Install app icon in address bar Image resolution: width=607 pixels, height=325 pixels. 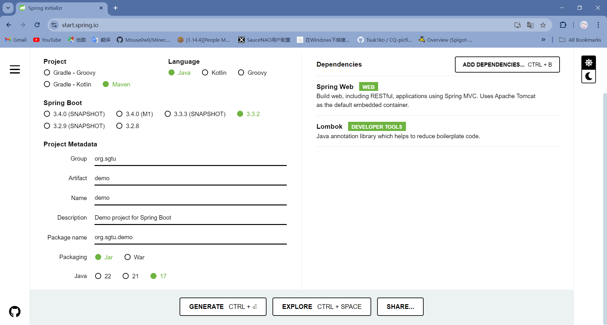tap(518, 25)
